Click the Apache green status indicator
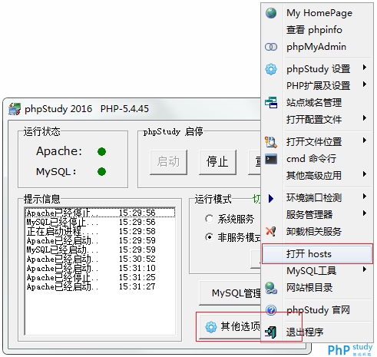The height and width of the screenshot is (357, 377). pyautogui.click(x=101, y=151)
